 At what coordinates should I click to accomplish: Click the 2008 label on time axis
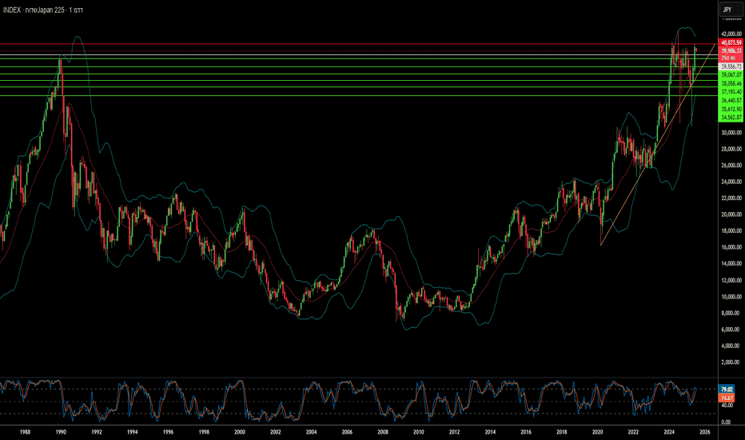382,432
